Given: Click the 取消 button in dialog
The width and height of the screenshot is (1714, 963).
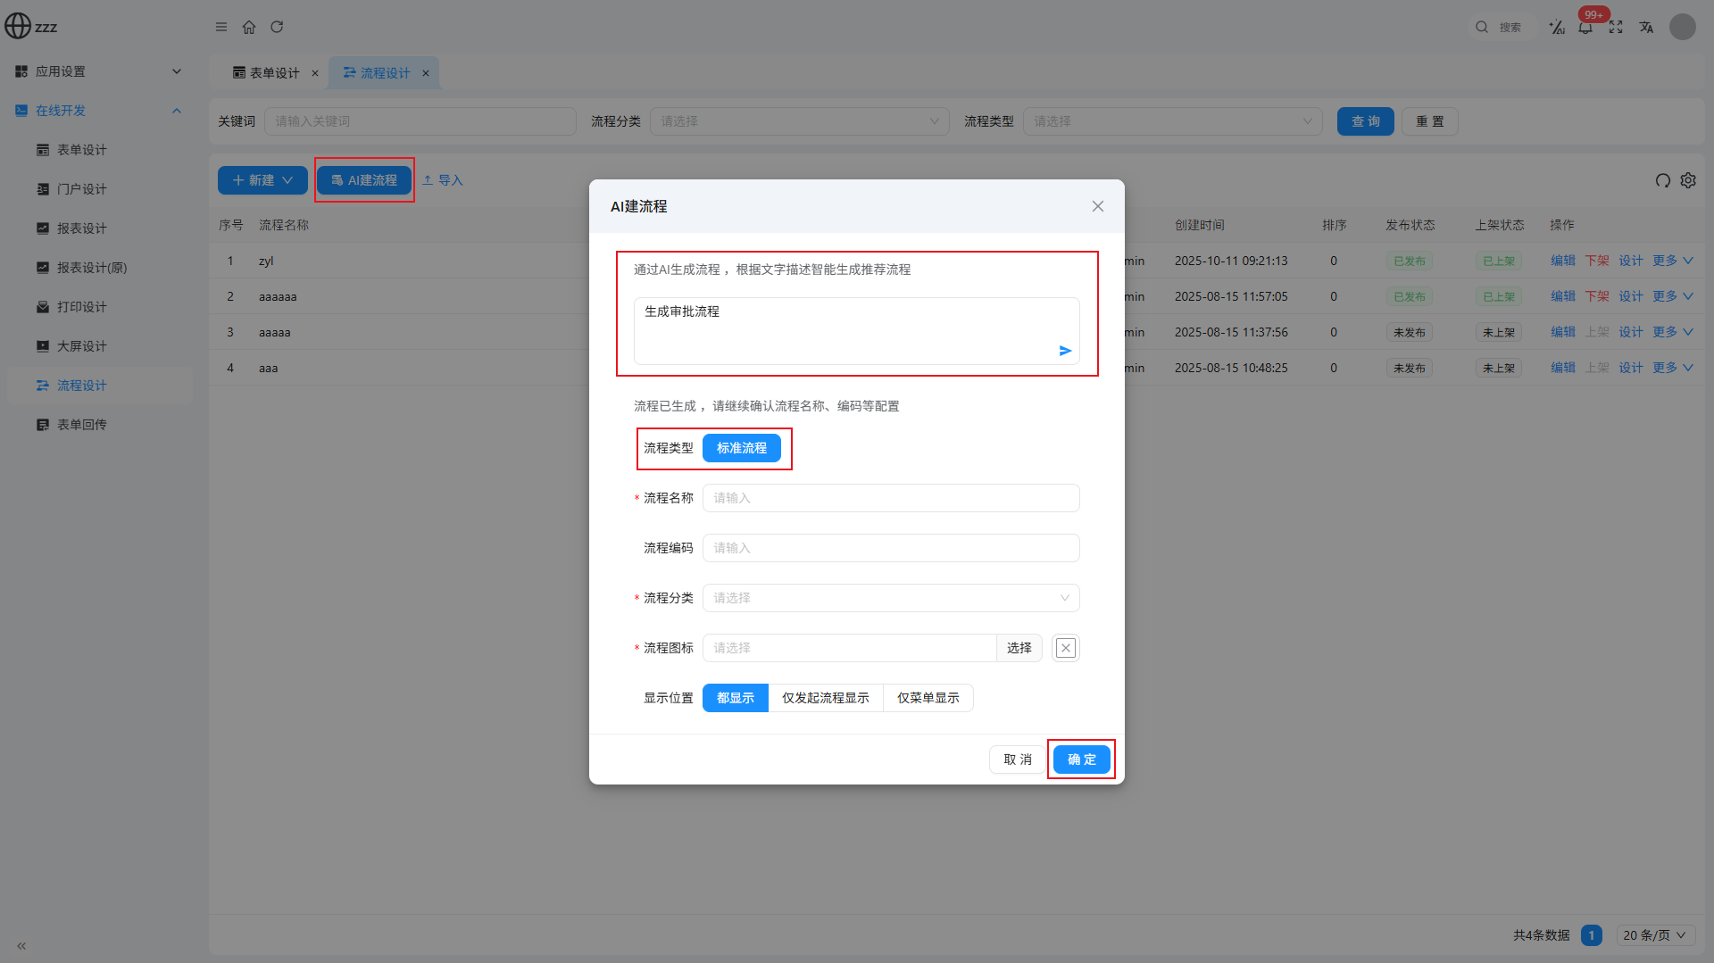Looking at the screenshot, I should [x=1017, y=760].
